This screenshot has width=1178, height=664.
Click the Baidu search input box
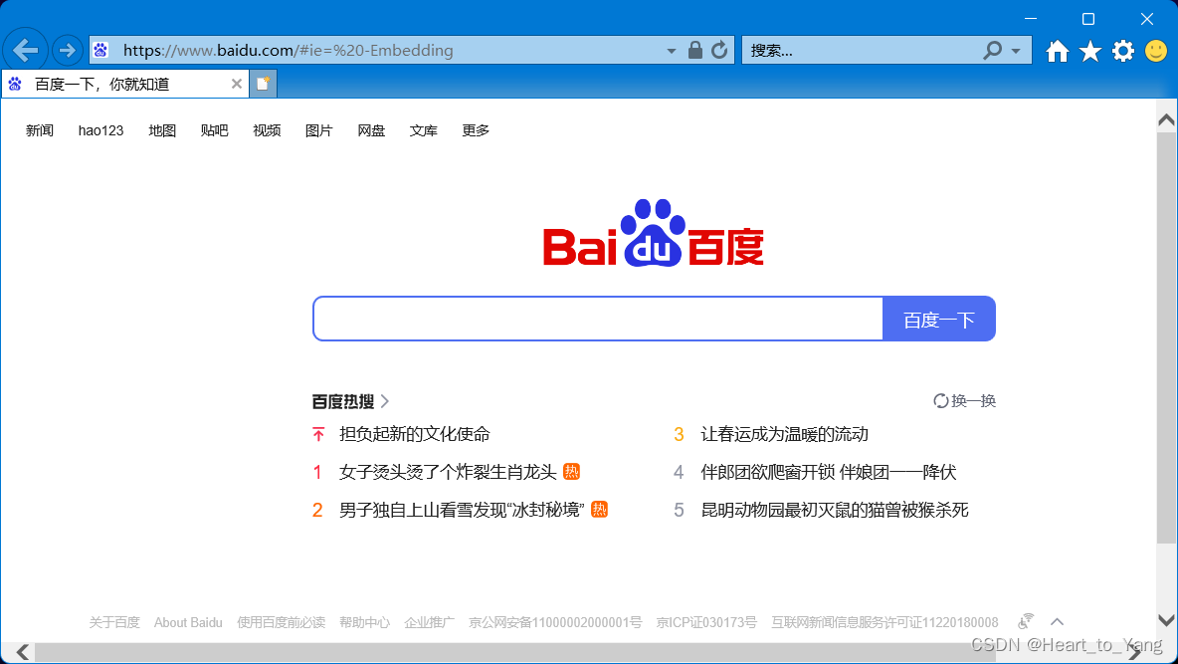pos(598,319)
